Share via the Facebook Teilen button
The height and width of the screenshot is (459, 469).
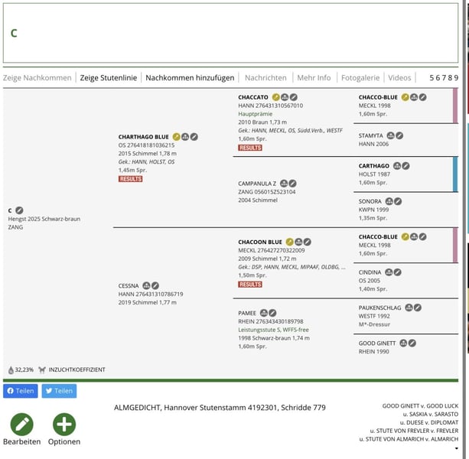click(21, 391)
